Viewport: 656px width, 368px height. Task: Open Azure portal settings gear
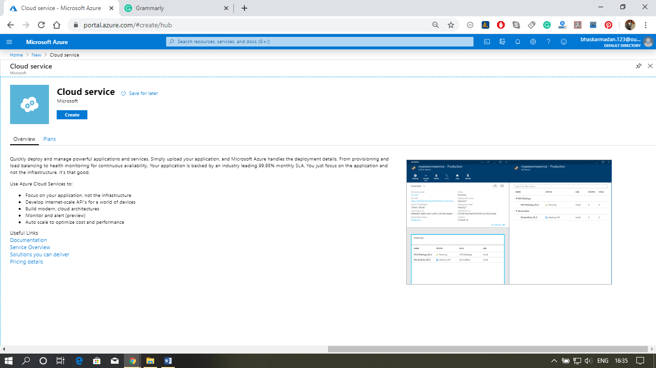click(x=533, y=42)
